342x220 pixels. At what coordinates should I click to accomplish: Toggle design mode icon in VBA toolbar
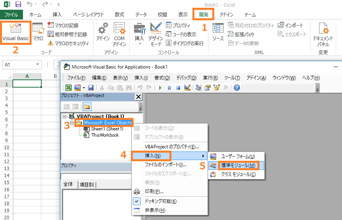187,88
